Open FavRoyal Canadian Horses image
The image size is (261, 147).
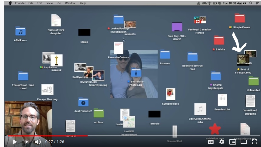200,20
